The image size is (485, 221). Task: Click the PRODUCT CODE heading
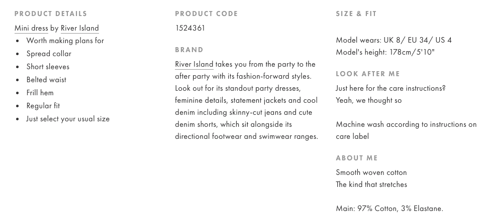[207, 14]
